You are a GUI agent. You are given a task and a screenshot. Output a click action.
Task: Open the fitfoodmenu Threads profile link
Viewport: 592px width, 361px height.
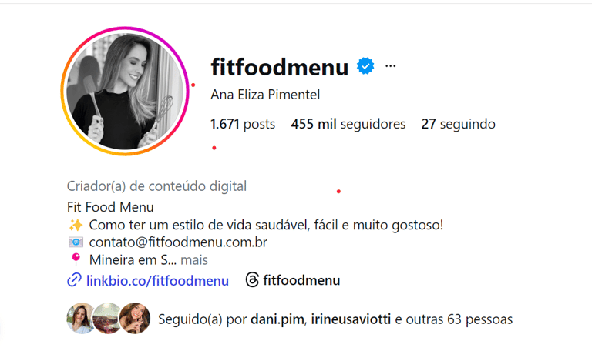click(x=301, y=280)
